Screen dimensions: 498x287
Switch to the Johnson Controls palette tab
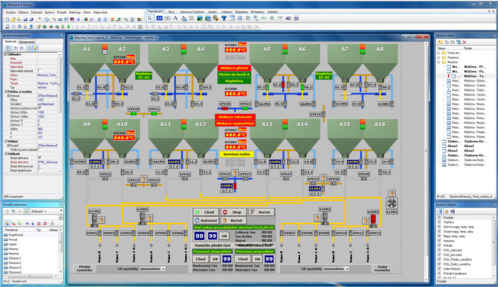(192, 12)
